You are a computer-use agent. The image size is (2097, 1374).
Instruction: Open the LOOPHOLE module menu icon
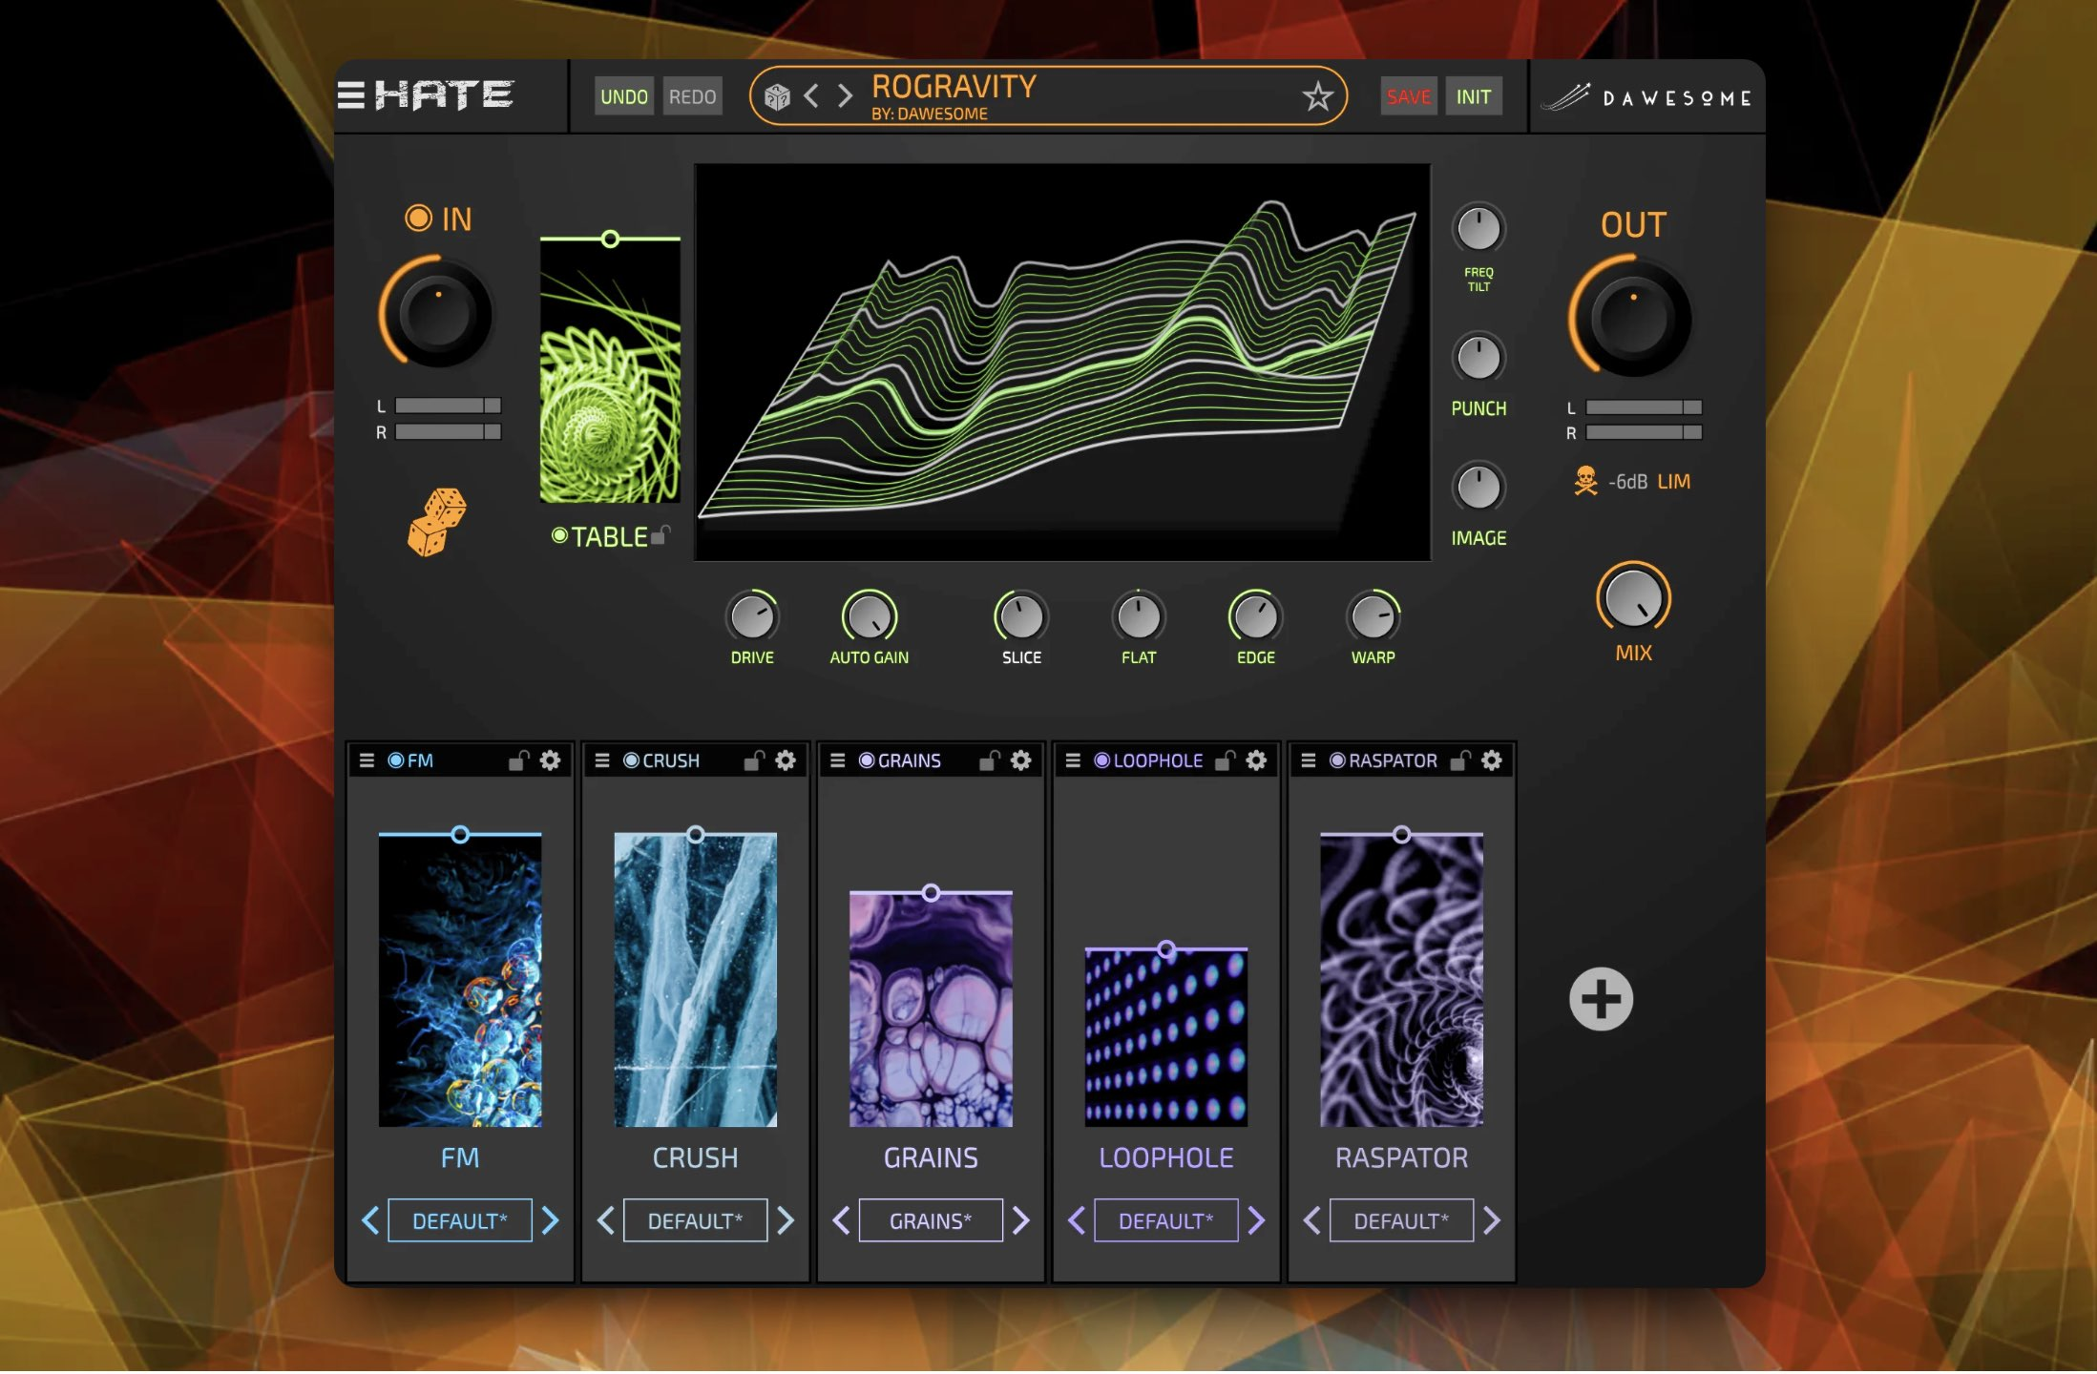pyautogui.click(x=1073, y=760)
